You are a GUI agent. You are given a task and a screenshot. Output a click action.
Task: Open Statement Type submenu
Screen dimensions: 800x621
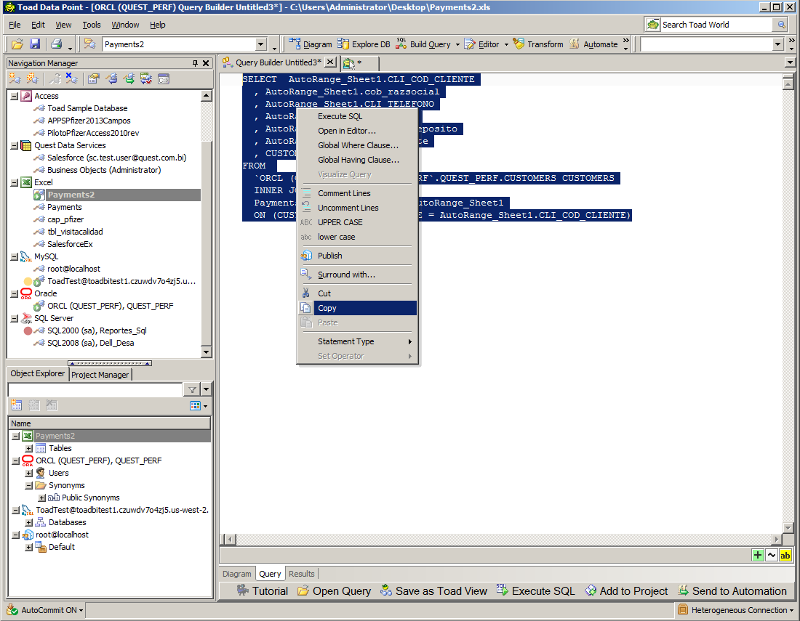[357, 342]
